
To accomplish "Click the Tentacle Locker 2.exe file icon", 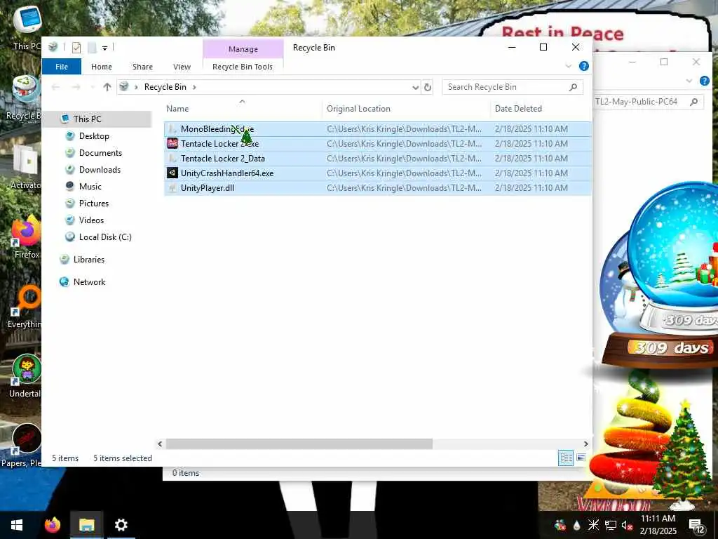I will (172, 144).
